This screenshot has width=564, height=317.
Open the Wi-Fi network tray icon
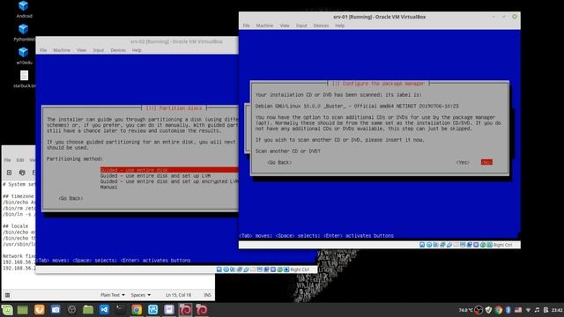pos(528,310)
